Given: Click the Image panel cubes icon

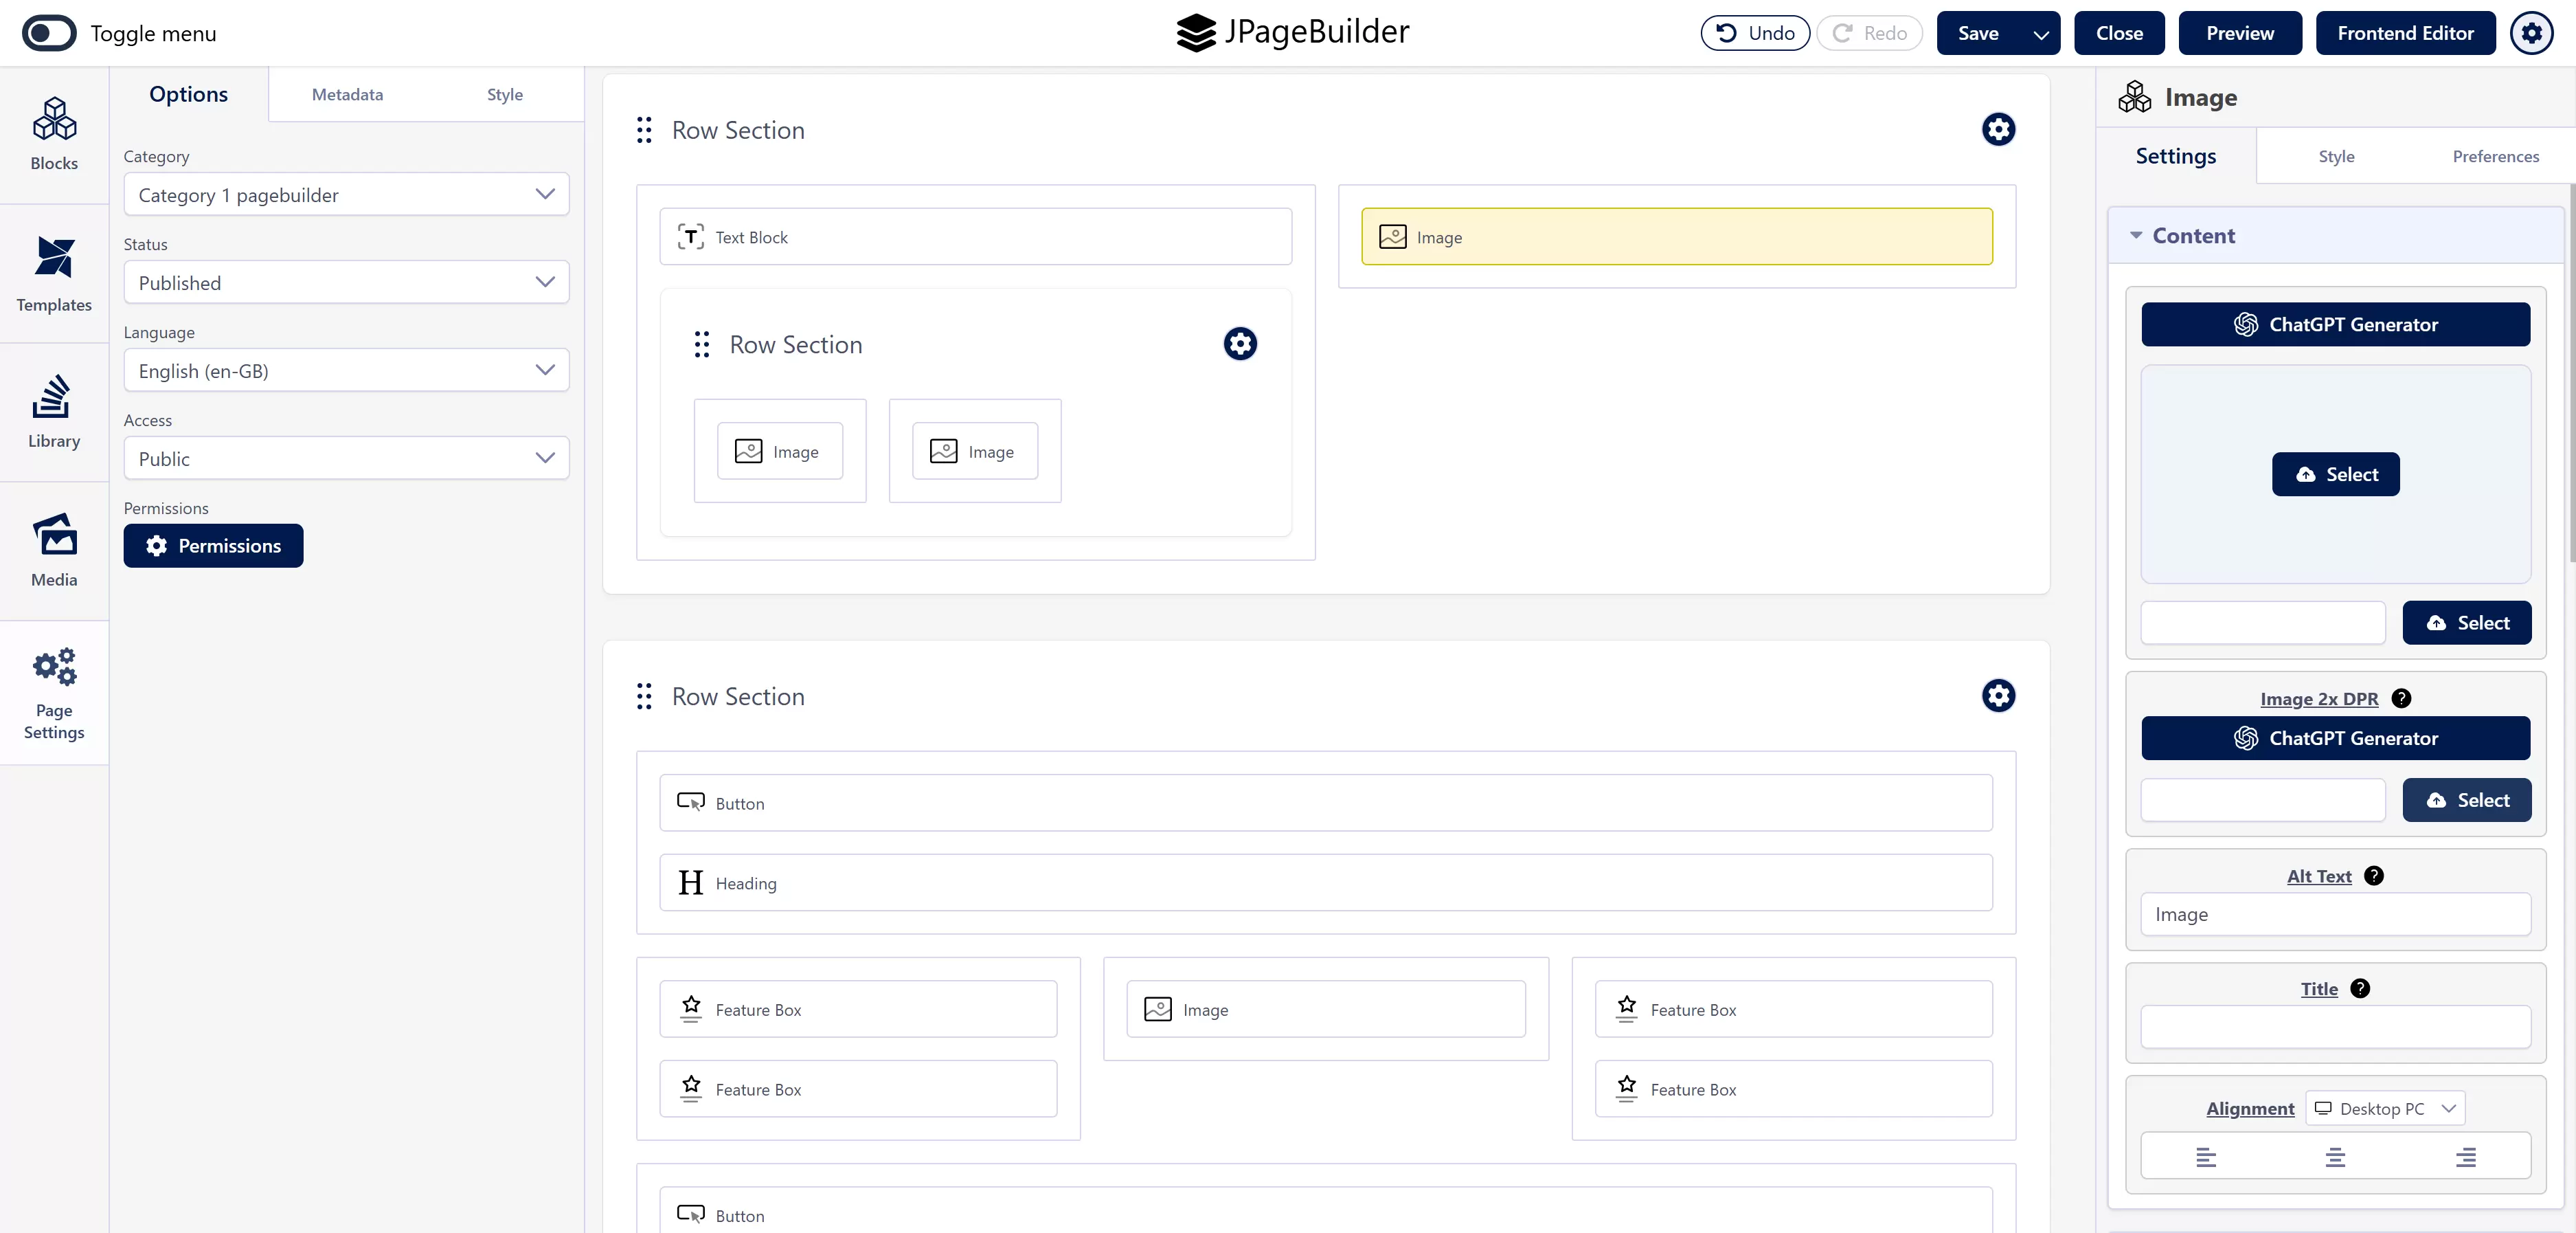Looking at the screenshot, I should pos(2134,97).
